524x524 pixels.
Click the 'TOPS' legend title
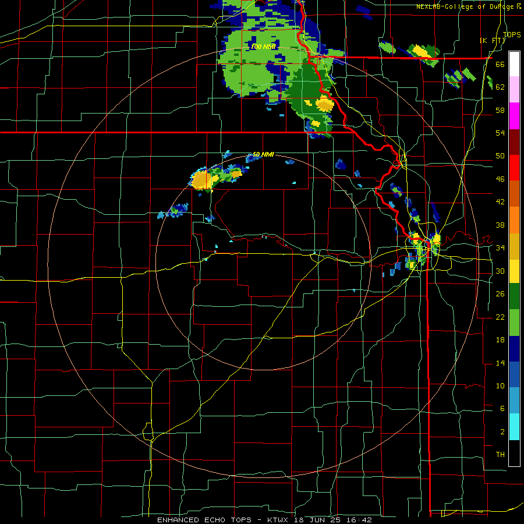point(512,34)
